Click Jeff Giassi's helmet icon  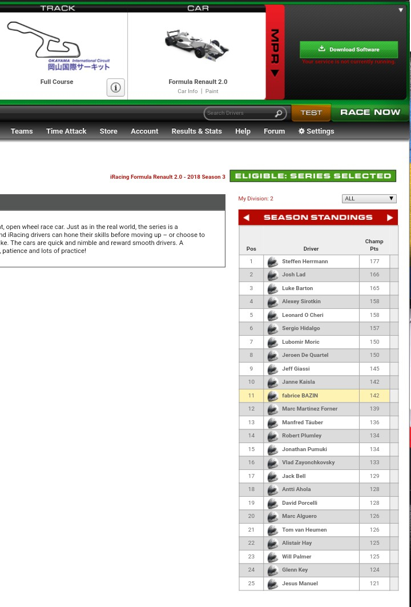(x=273, y=368)
